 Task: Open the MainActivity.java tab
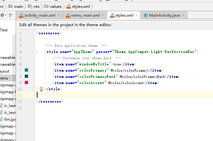(164, 15)
